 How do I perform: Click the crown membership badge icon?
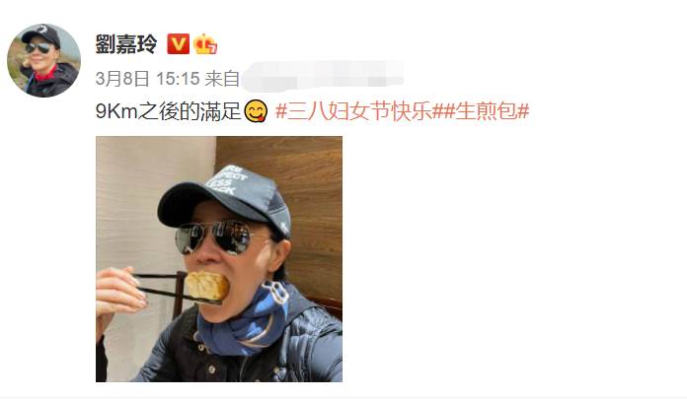205,43
